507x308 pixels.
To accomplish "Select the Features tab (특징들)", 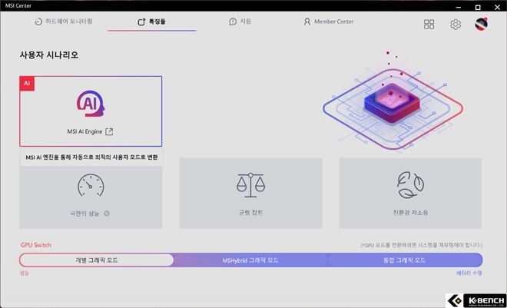I will 151,22.
